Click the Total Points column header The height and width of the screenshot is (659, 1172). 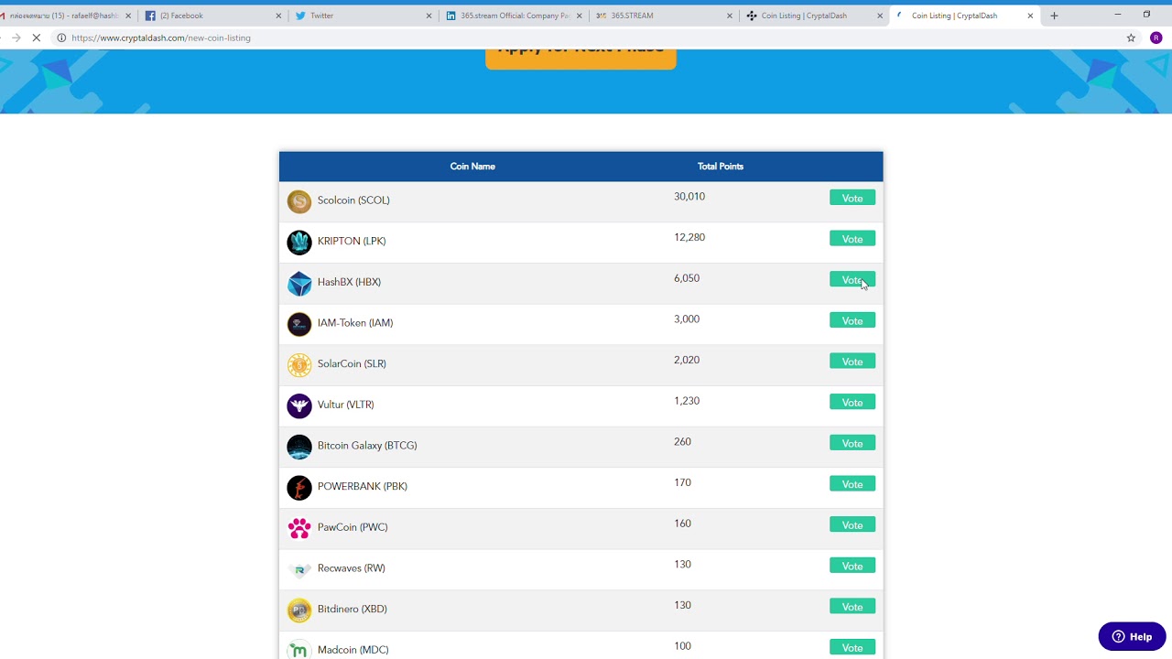tap(721, 167)
